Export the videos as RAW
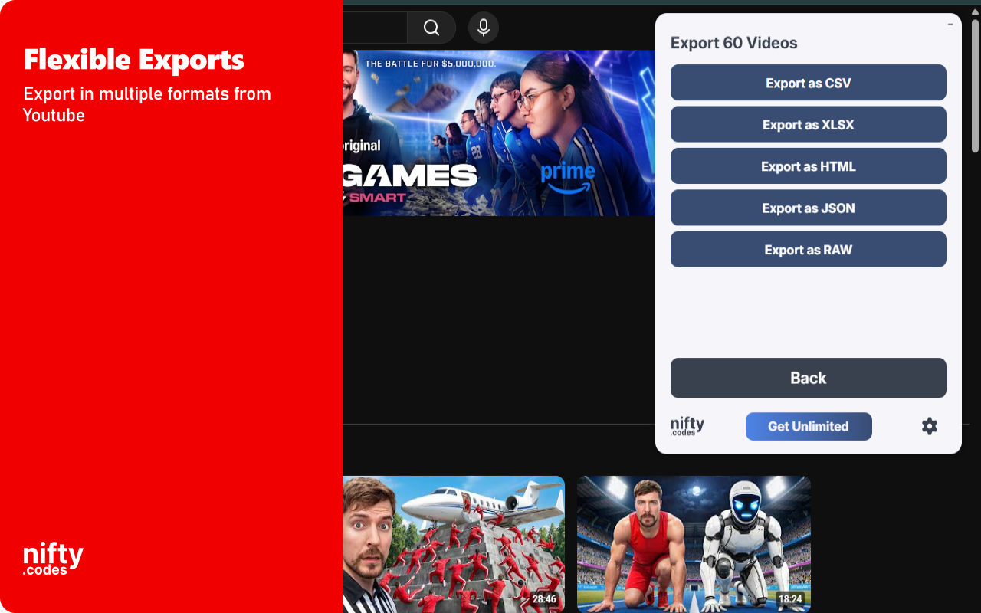 click(x=808, y=249)
